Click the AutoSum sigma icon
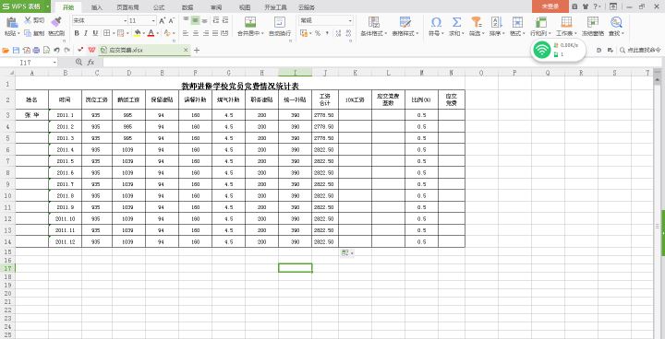 pos(456,22)
